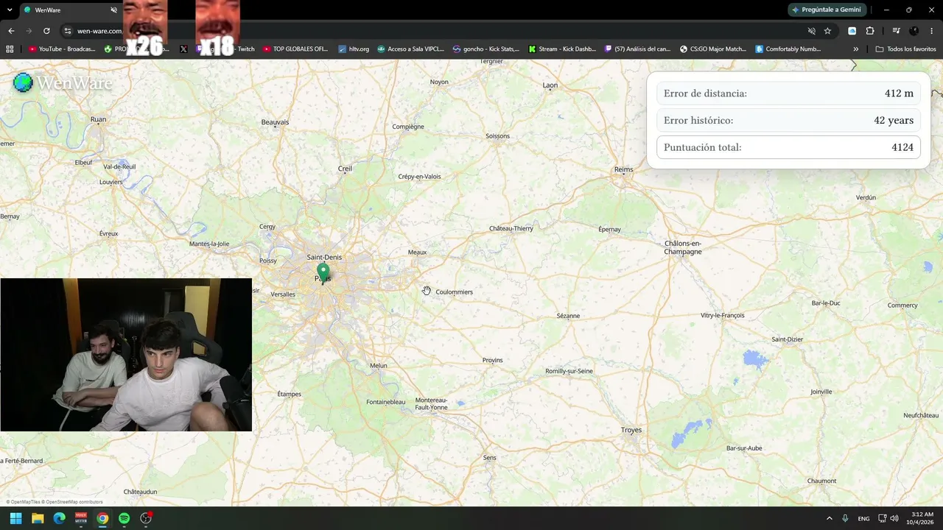Click the Pregúntale a Gemini button
The image size is (943, 530).
(x=826, y=10)
